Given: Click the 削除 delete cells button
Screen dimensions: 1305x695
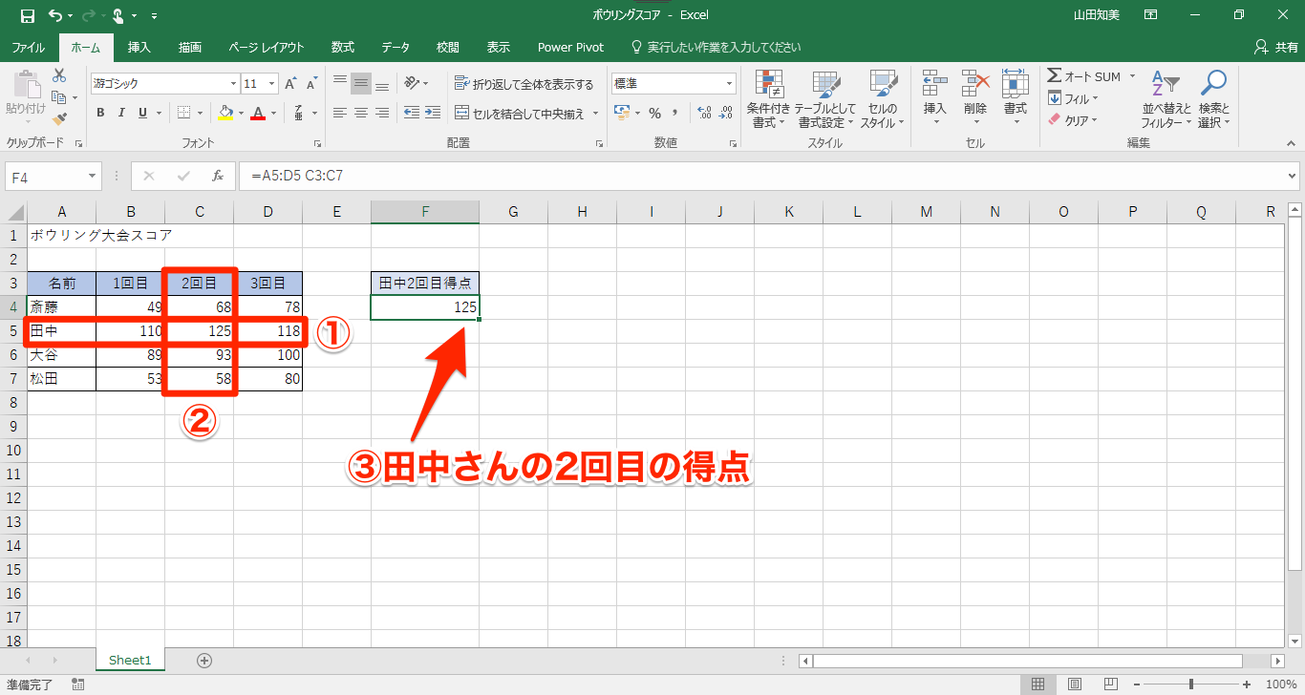Looking at the screenshot, I should [x=974, y=99].
